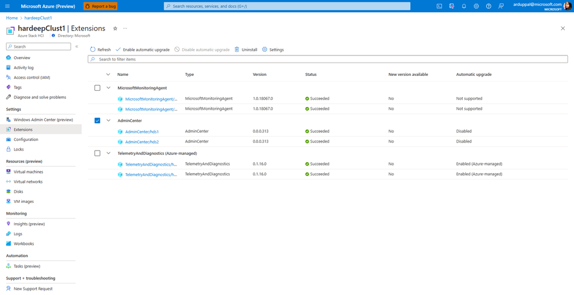Image resolution: width=574 pixels, height=295 pixels.
Task: Click Enable automatic upgrade
Action: (142, 49)
